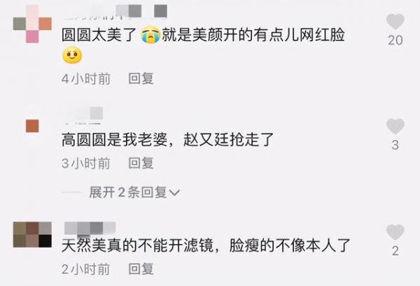Click the smiling emoji below first comment
Viewport: 420px width, 286px height.
72,55
